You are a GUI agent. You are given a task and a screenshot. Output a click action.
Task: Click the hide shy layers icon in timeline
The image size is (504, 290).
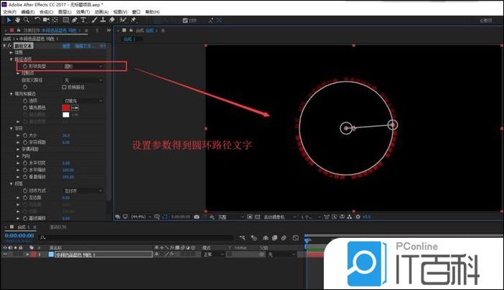(266, 238)
